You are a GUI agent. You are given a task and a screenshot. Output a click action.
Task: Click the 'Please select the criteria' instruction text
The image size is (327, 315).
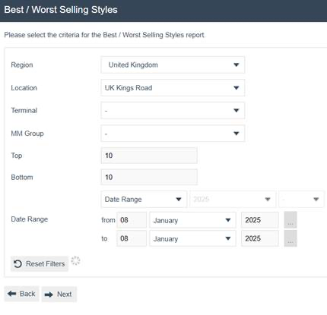tap(105, 35)
